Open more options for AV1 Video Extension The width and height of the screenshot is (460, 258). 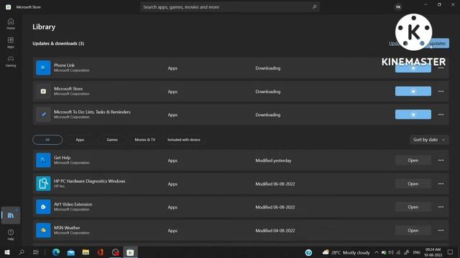(x=441, y=207)
